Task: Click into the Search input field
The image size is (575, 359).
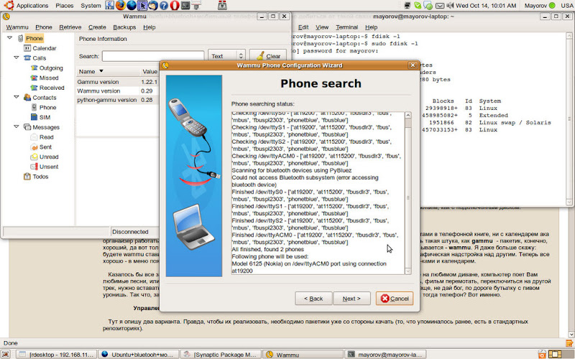Action: 153,56
